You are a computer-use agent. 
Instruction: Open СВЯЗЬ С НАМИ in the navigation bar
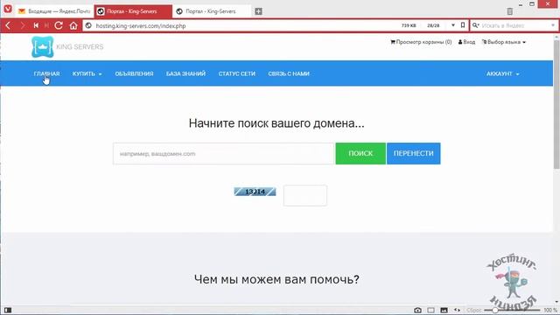click(289, 73)
